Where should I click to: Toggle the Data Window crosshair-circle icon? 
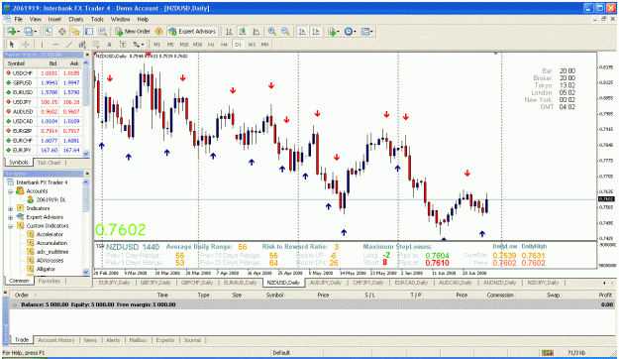[62, 31]
